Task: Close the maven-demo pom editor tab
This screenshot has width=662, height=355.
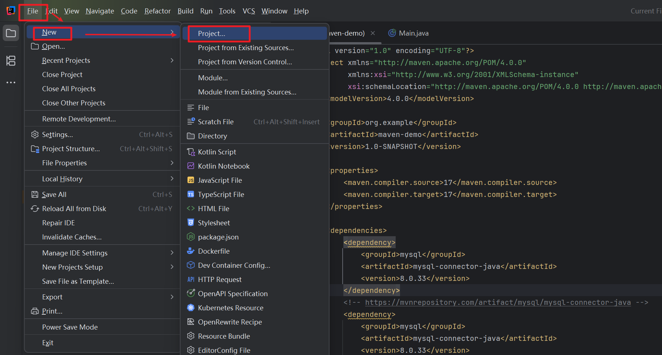Action: 373,33
